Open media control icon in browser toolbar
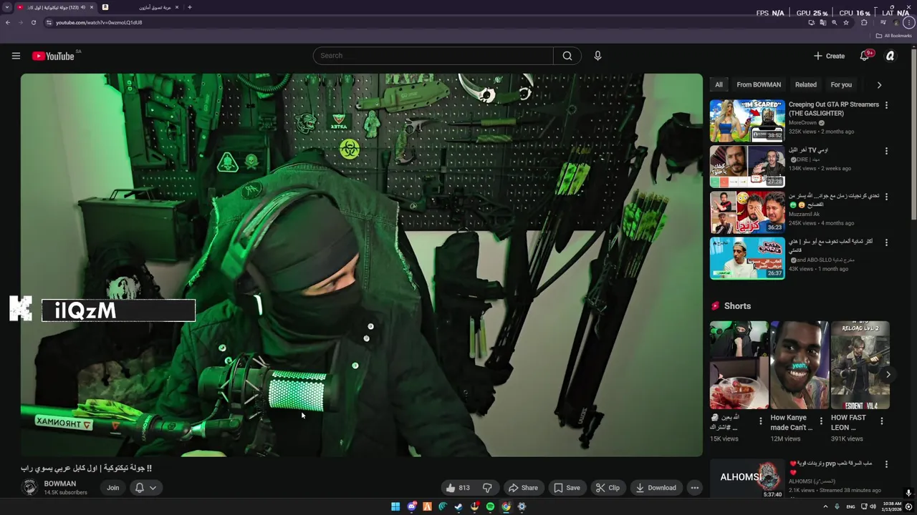This screenshot has height=515, width=917. (883, 22)
